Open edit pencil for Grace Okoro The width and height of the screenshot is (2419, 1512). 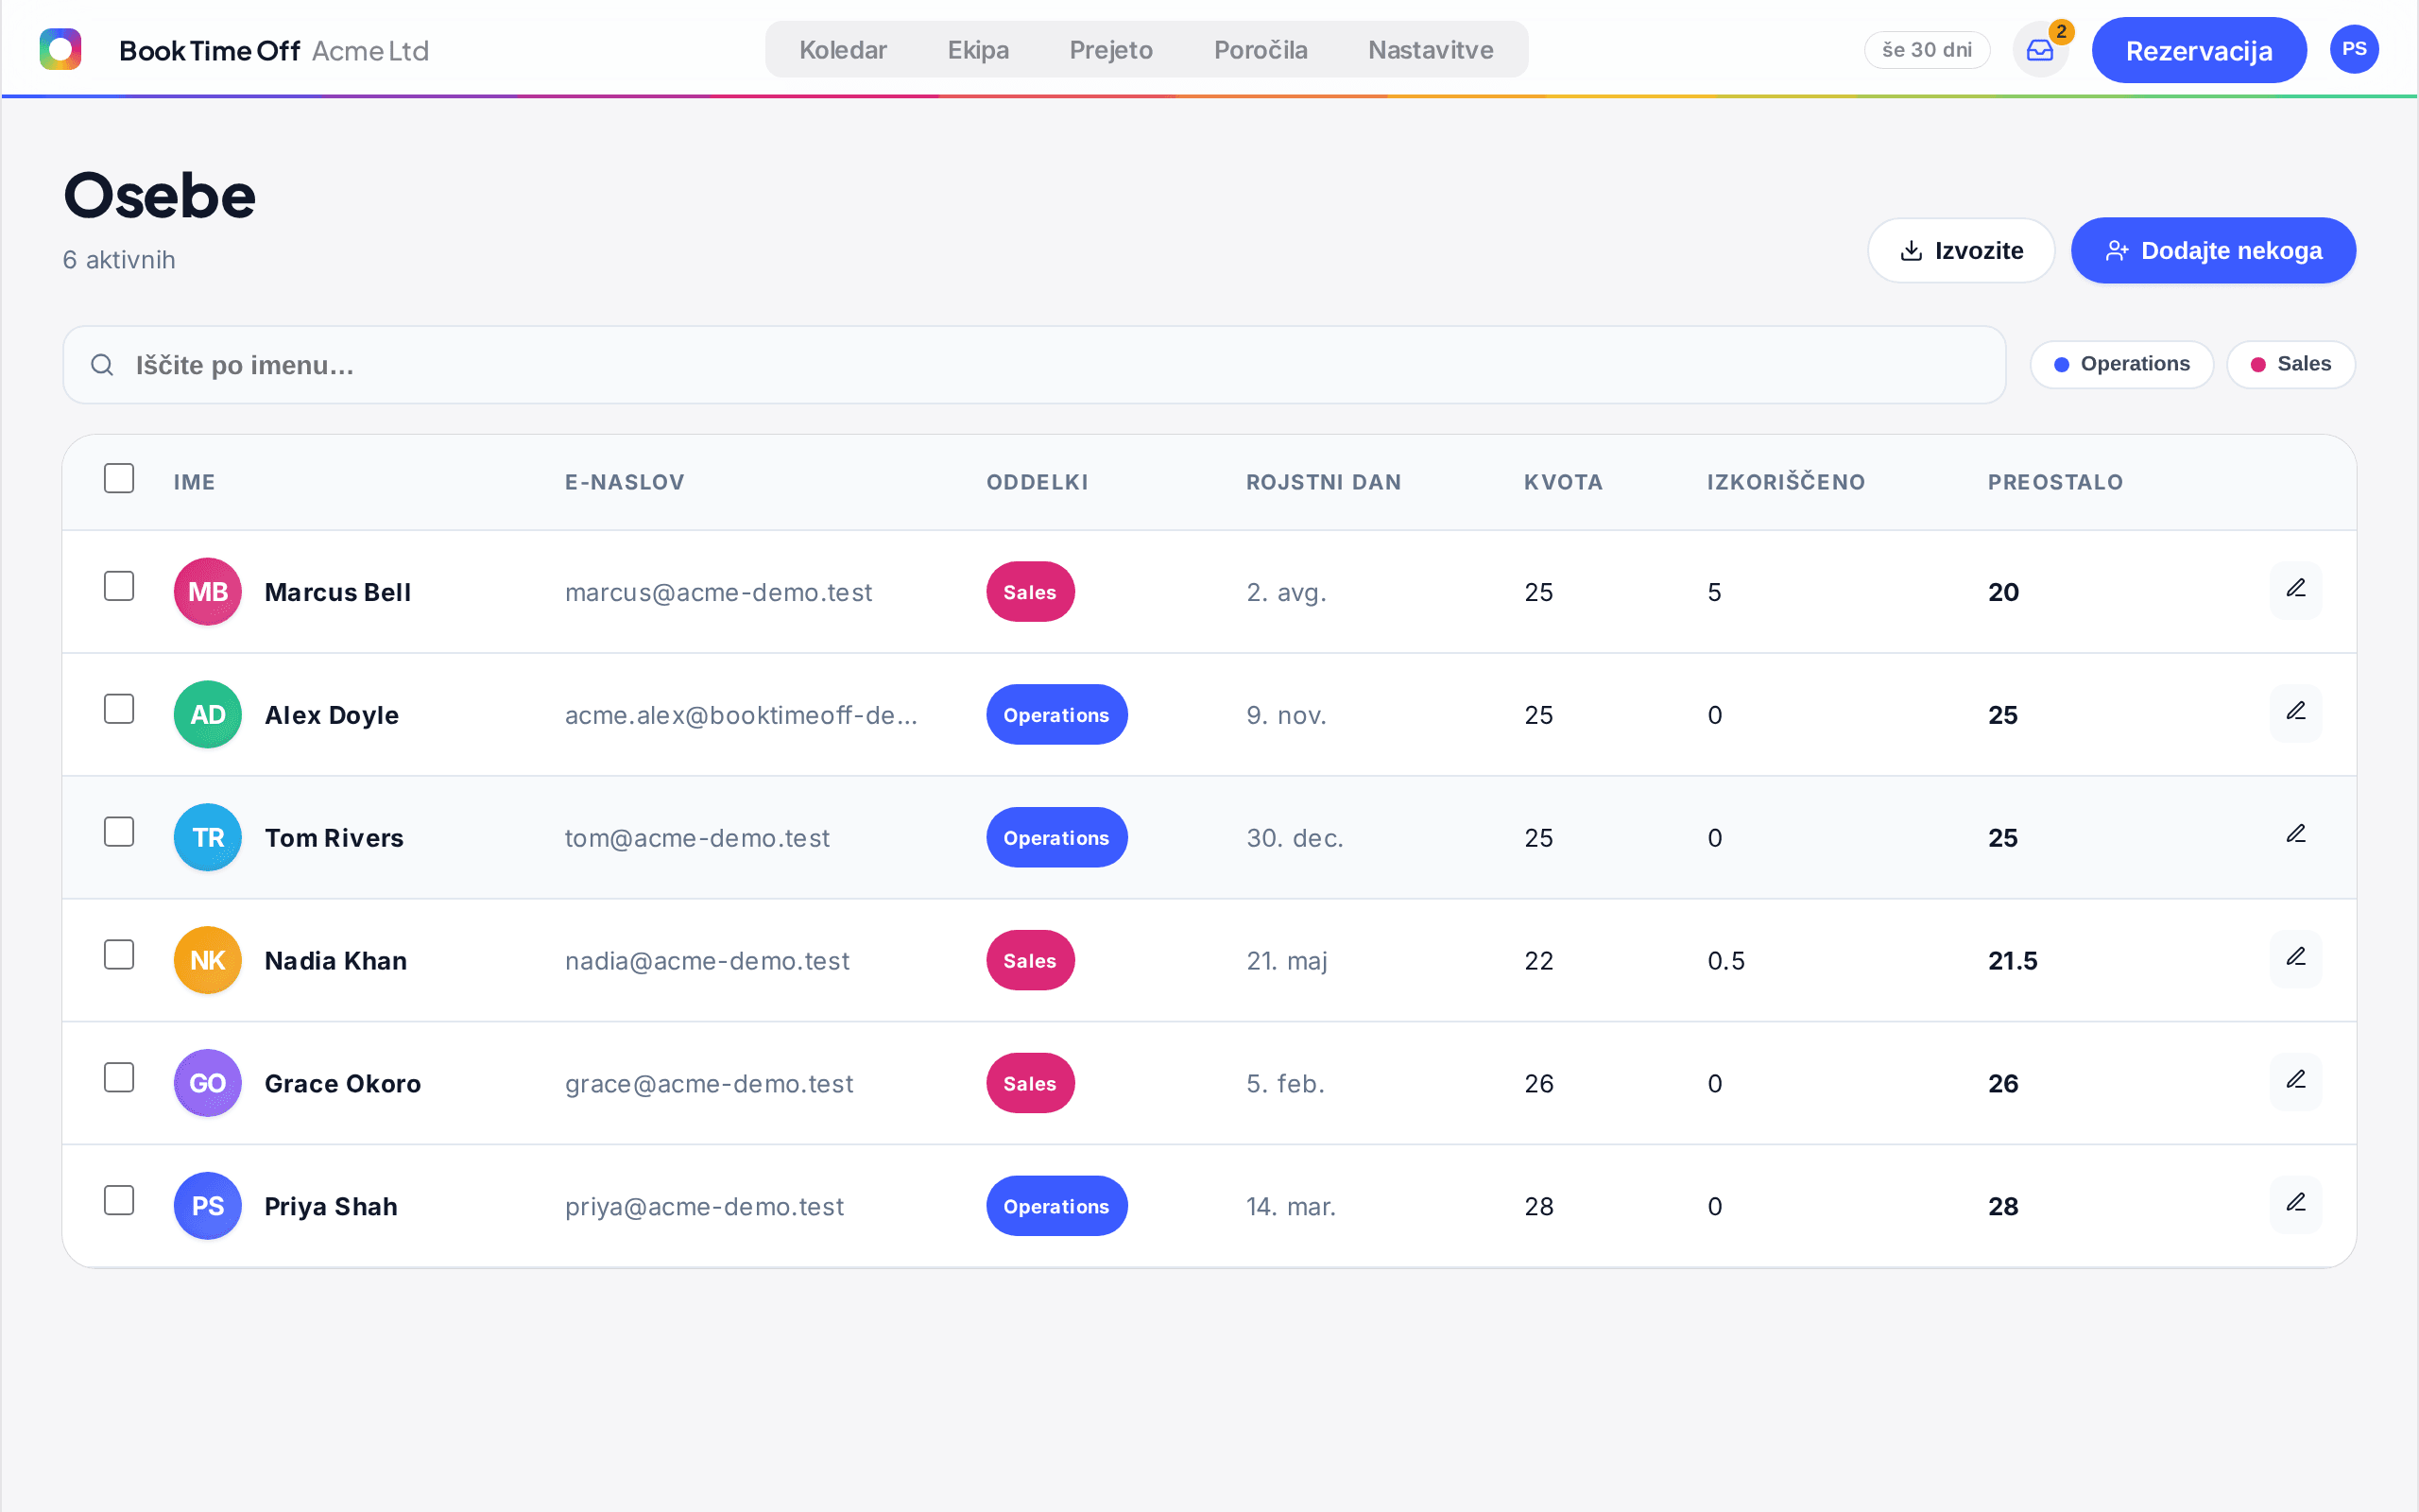pos(2295,1082)
